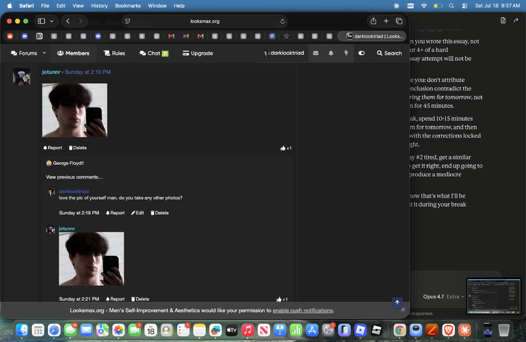Open darklooktriad account menu in navbar
Screen dimensions: 526x342
283,53
